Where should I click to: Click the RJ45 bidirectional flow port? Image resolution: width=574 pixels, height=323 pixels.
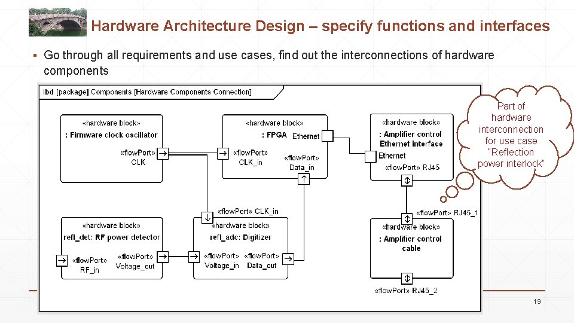coord(407,181)
